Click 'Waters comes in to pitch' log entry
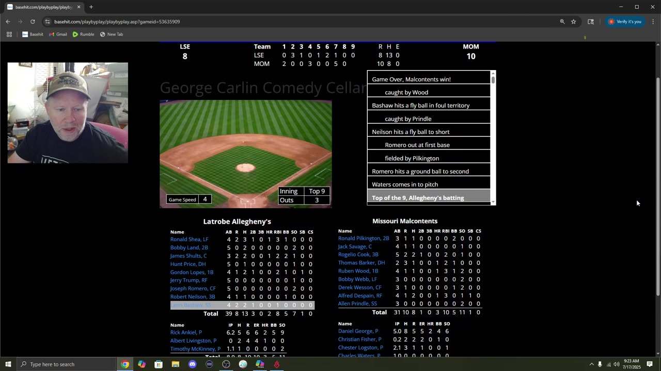The width and height of the screenshot is (661, 371). (x=429, y=184)
